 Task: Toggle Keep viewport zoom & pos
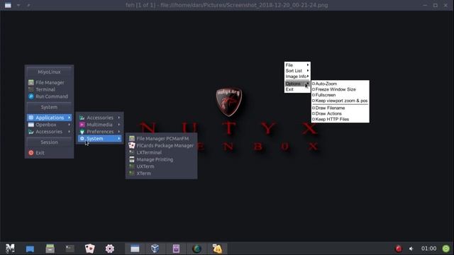(x=340, y=101)
